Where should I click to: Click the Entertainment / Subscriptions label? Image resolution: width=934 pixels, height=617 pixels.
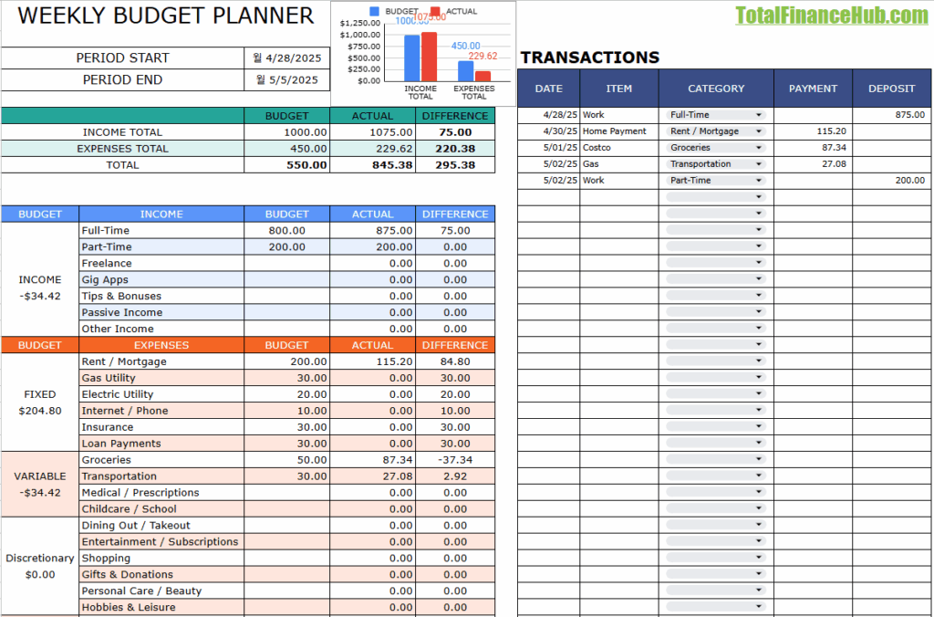pyautogui.click(x=161, y=542)
